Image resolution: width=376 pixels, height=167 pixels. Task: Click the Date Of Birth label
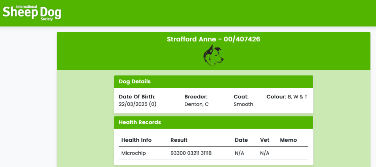coord(137,97)
